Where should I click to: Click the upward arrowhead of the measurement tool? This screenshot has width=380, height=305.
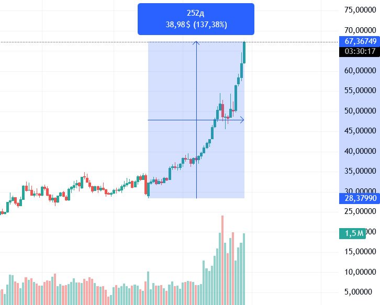click(196, 43)
